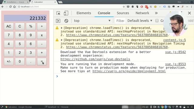Open the Calculator - Google Chrome taskbar entry
The image size is (194, 109).
point(24,107)
